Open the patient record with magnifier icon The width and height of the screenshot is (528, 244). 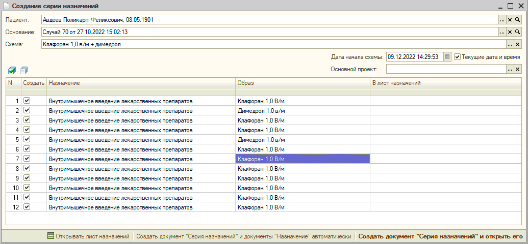(x=517, y=20)
